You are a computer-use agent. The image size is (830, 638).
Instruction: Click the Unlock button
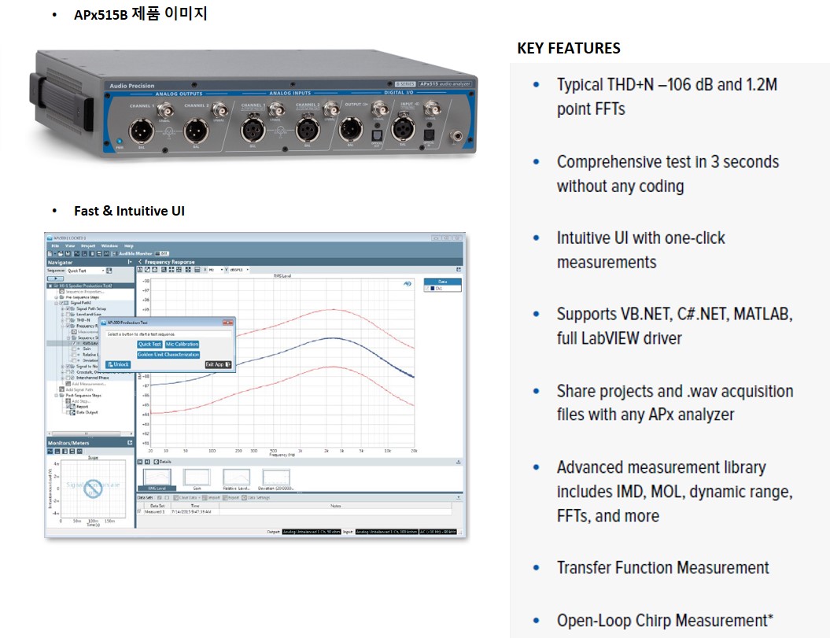pyautogui.click(x=118, y=365)
